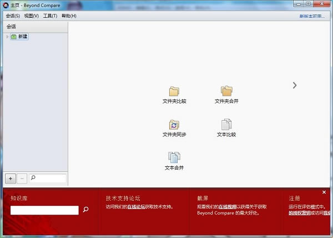Launch the 文件夹合并 folder merge icon
This screenshot has height=238, width=333.
(226, 92)
